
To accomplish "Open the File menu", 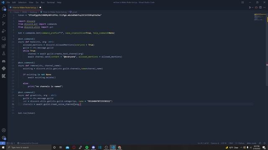I will (x=8, y=2).
